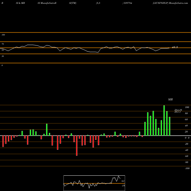Click the SI(TM) header text
Image resolution: width=191 pixels, height=191 pixels.
point(73,3)
